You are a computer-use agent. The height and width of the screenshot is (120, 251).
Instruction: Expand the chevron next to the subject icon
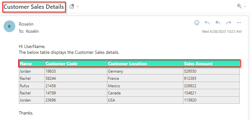pyautogui.click(x=77, y=6)
